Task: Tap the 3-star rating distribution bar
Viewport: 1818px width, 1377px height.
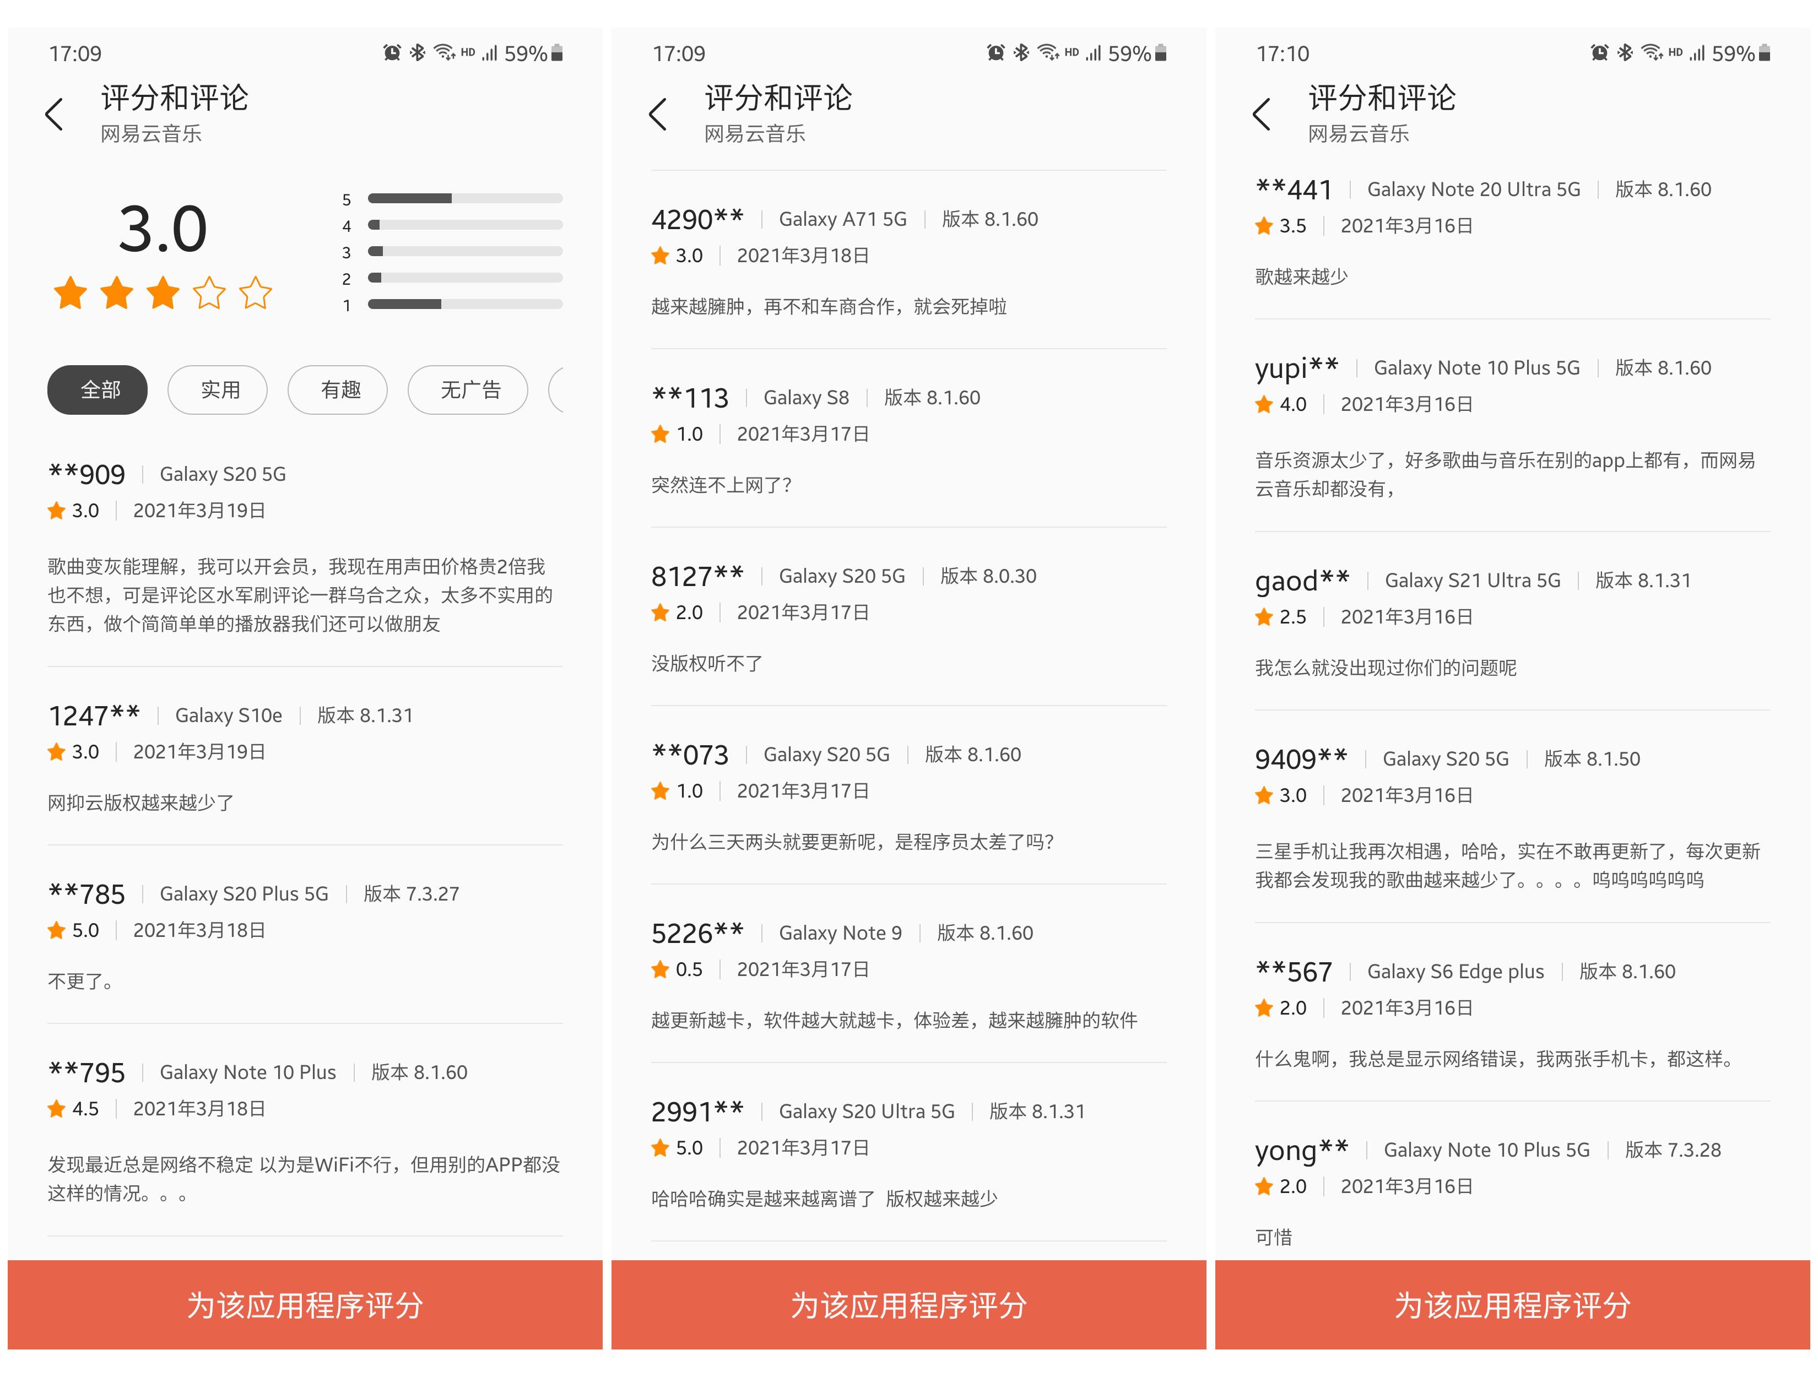Action: pos(465,251)
